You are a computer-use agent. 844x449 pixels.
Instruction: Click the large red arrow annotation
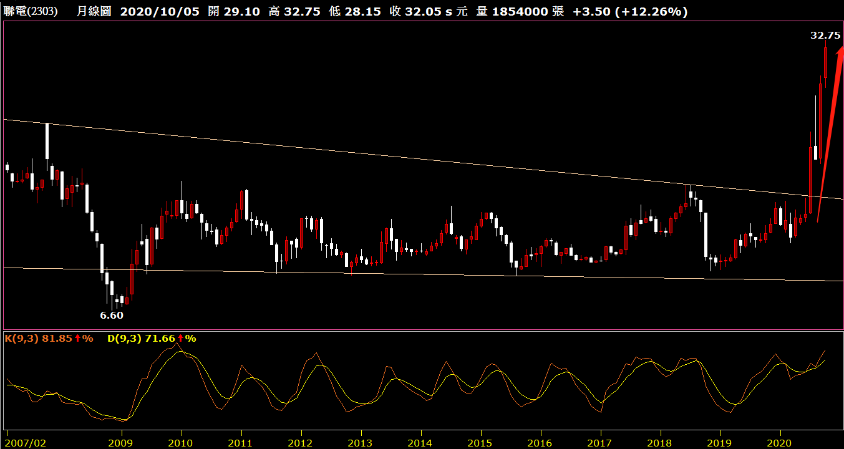[x=829, y=131]
